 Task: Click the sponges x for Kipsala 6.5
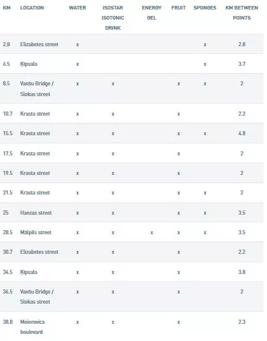[205, 64]
